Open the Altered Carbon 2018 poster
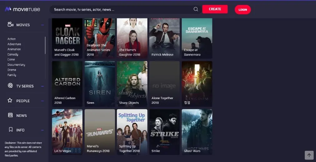 point(67,84)
